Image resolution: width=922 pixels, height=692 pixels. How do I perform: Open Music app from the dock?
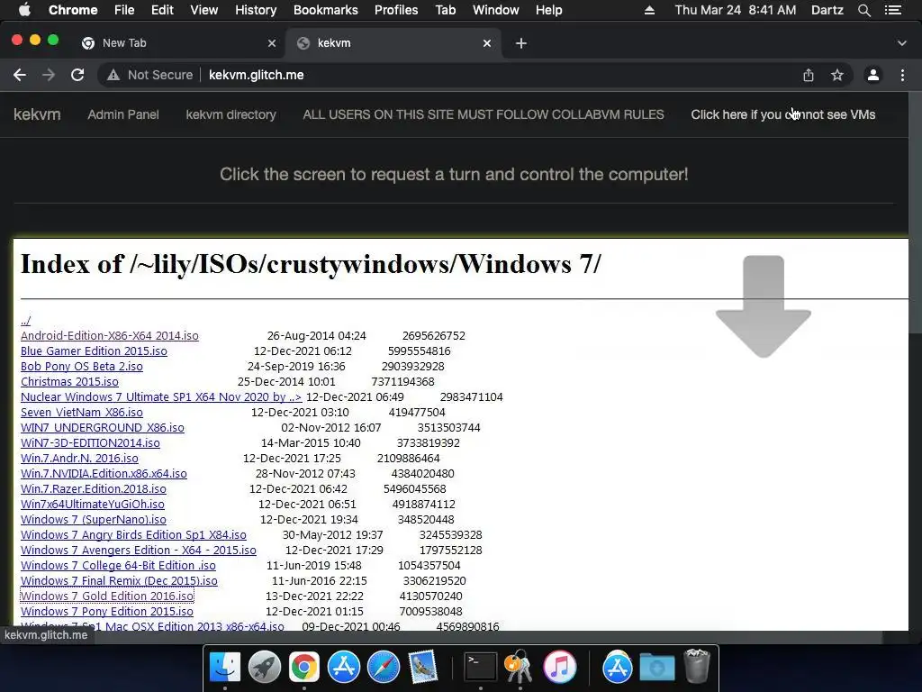point(560,668)
